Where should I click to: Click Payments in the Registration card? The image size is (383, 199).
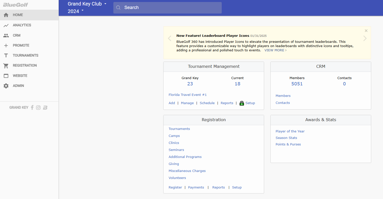(x=196, y=187)
